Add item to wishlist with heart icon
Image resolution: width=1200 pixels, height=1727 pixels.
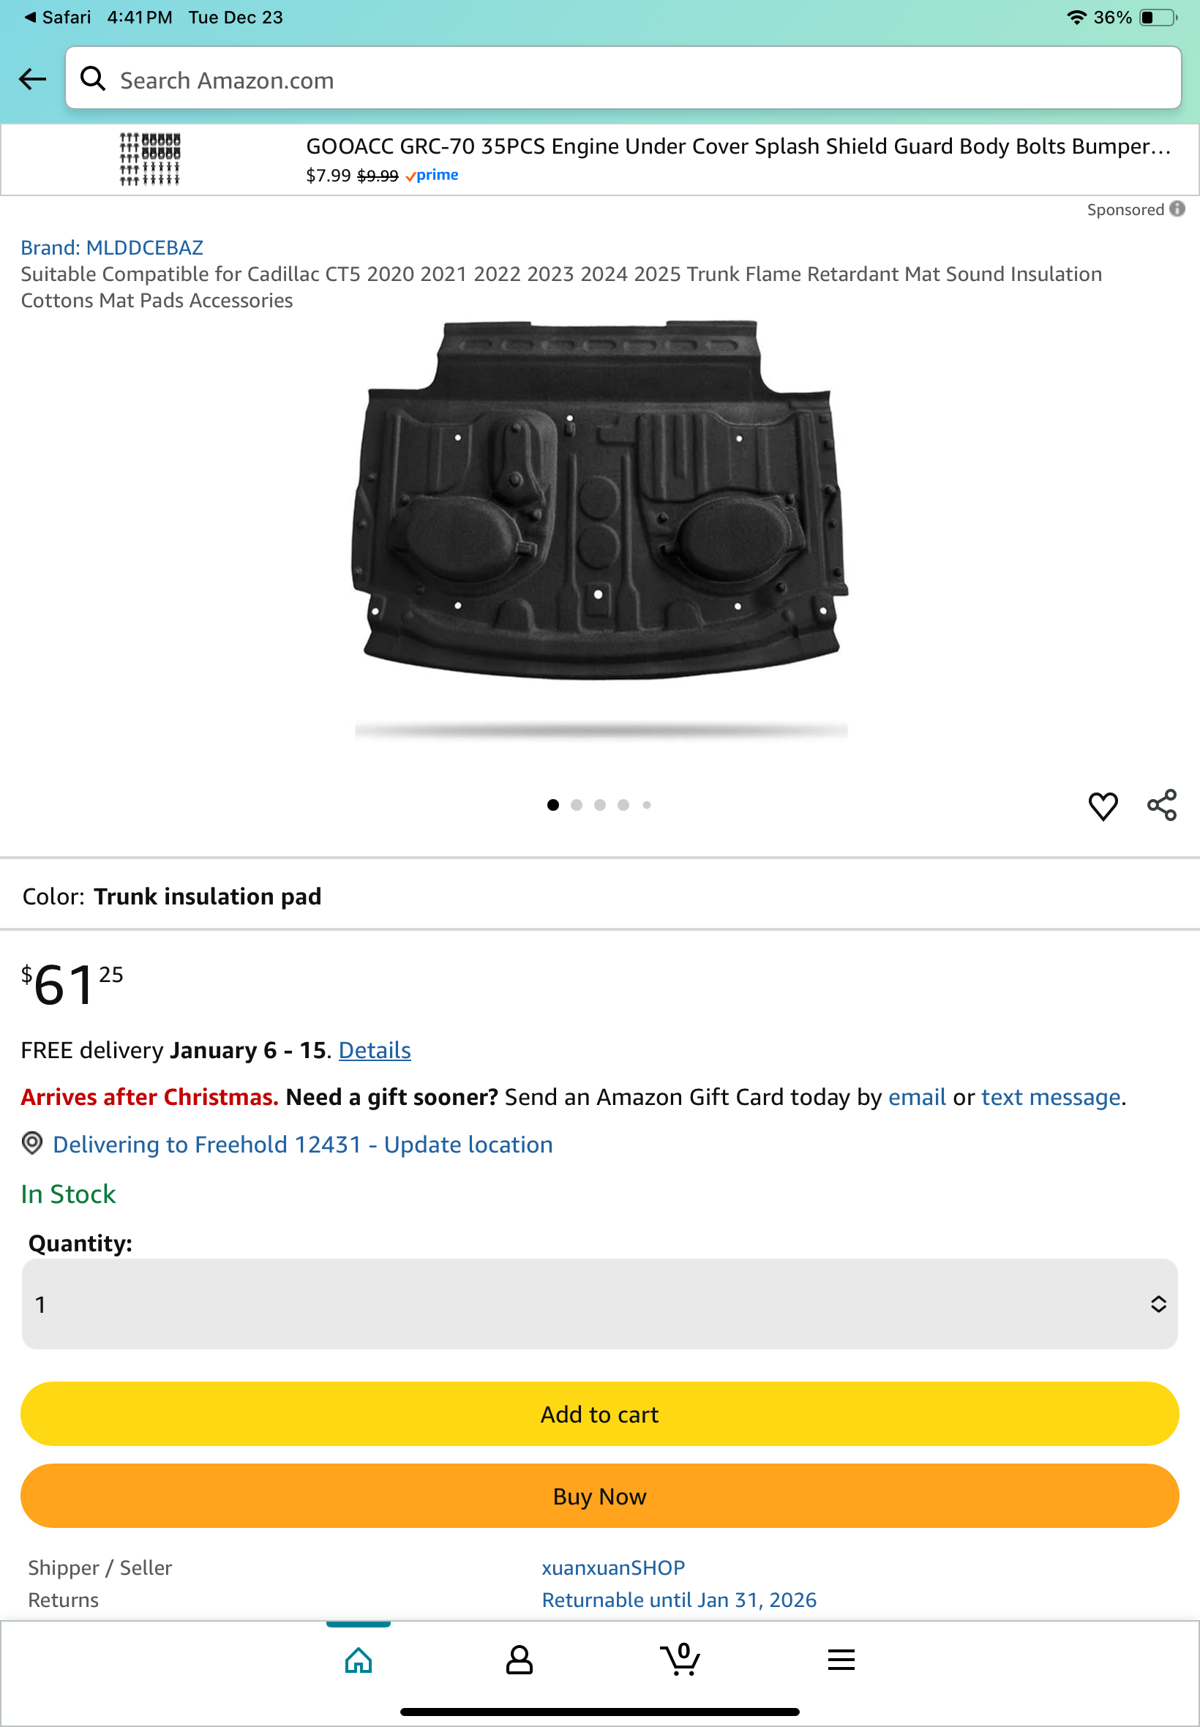tap(1102, 806)
